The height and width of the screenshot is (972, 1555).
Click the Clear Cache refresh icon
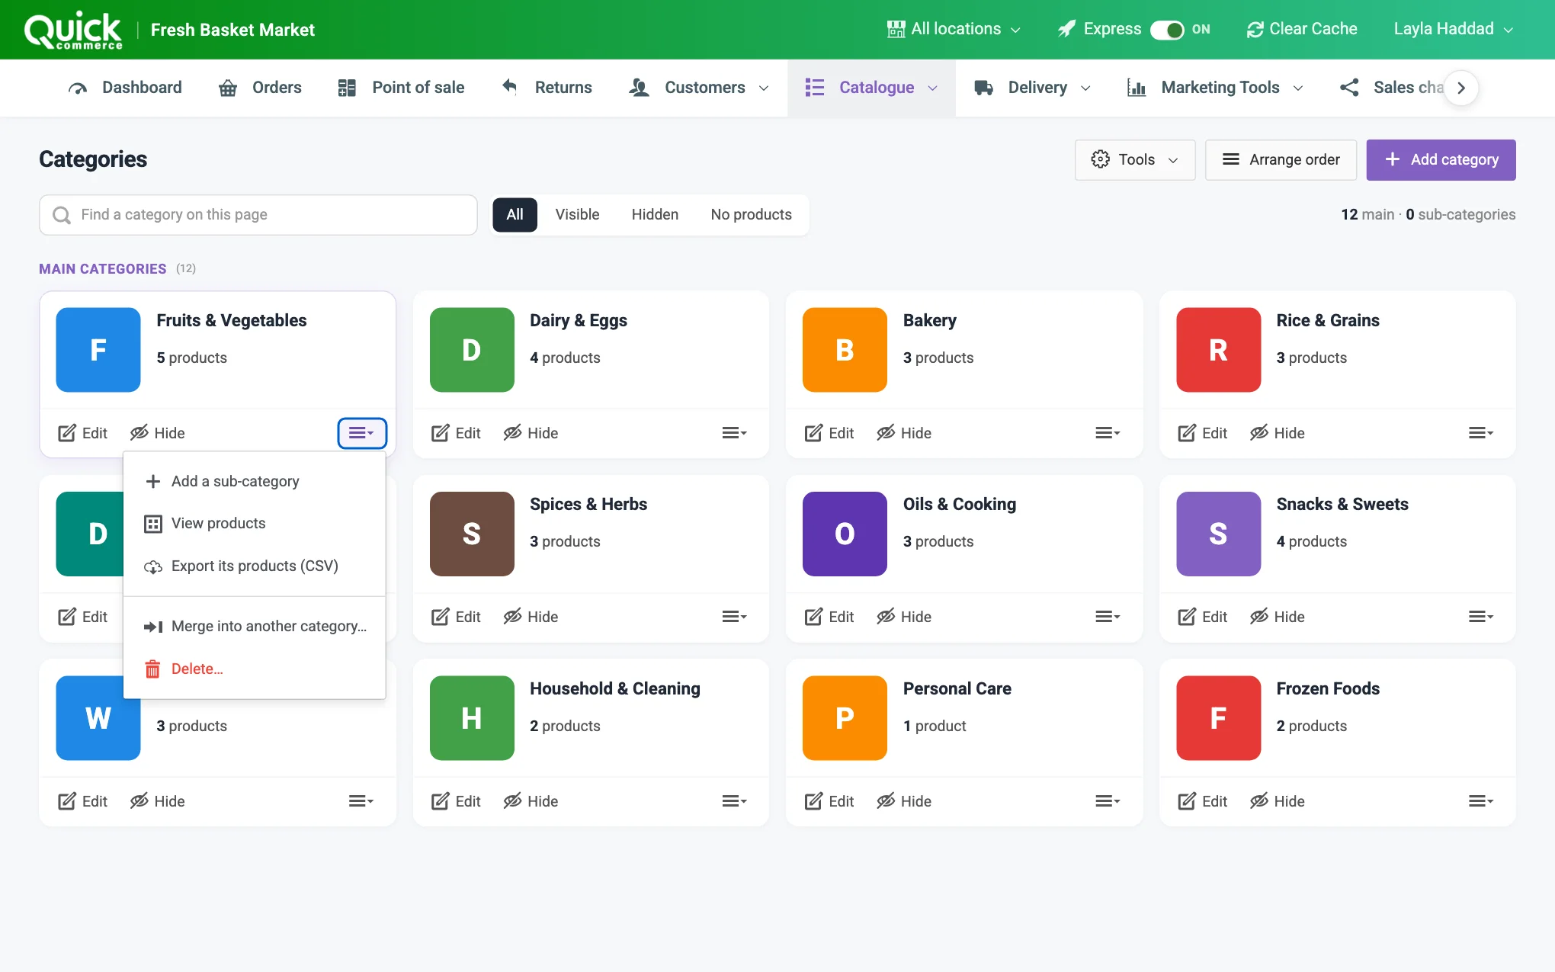point(1255,30)
